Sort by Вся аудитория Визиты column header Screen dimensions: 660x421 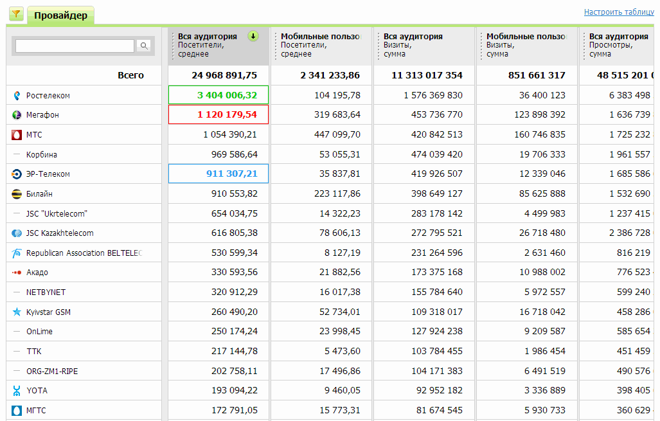(424, 45)
